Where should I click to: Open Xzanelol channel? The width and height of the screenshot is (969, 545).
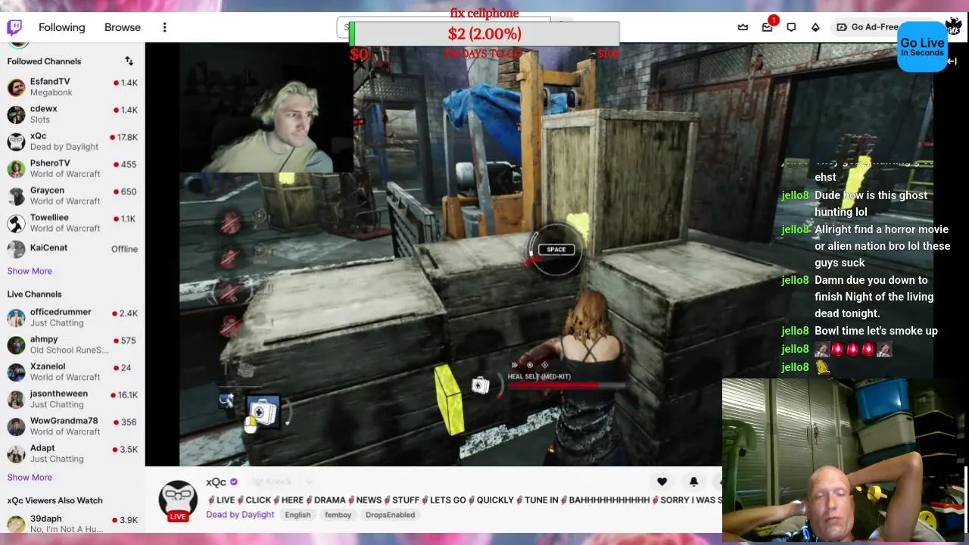tap(73, 372)
